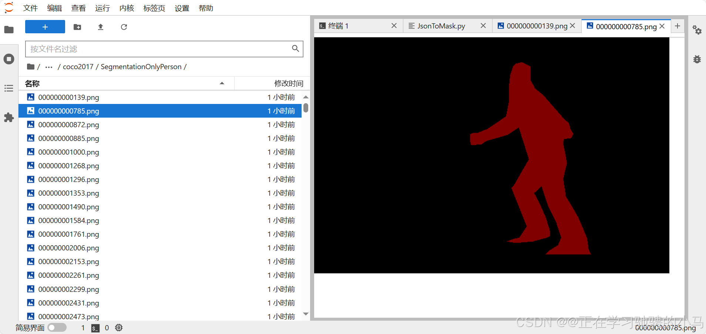Add a new tab with plus icon
Screen dimensions: 706x334
click(x=678, y=26)
